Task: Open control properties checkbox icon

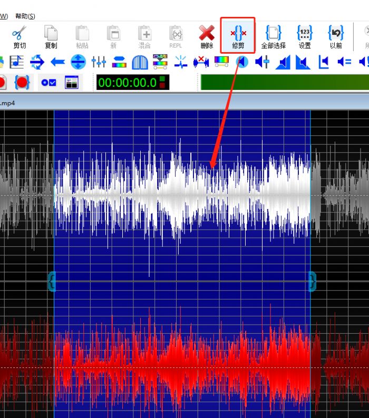Action: pos(48,83)
